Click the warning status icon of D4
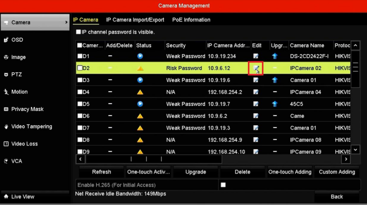 [140, 92]
